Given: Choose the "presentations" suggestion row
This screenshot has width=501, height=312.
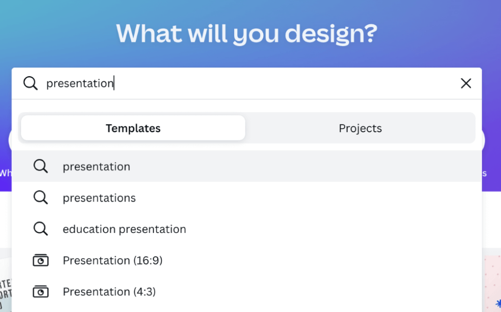Looking at the screenshot, I should coord(99,198).
